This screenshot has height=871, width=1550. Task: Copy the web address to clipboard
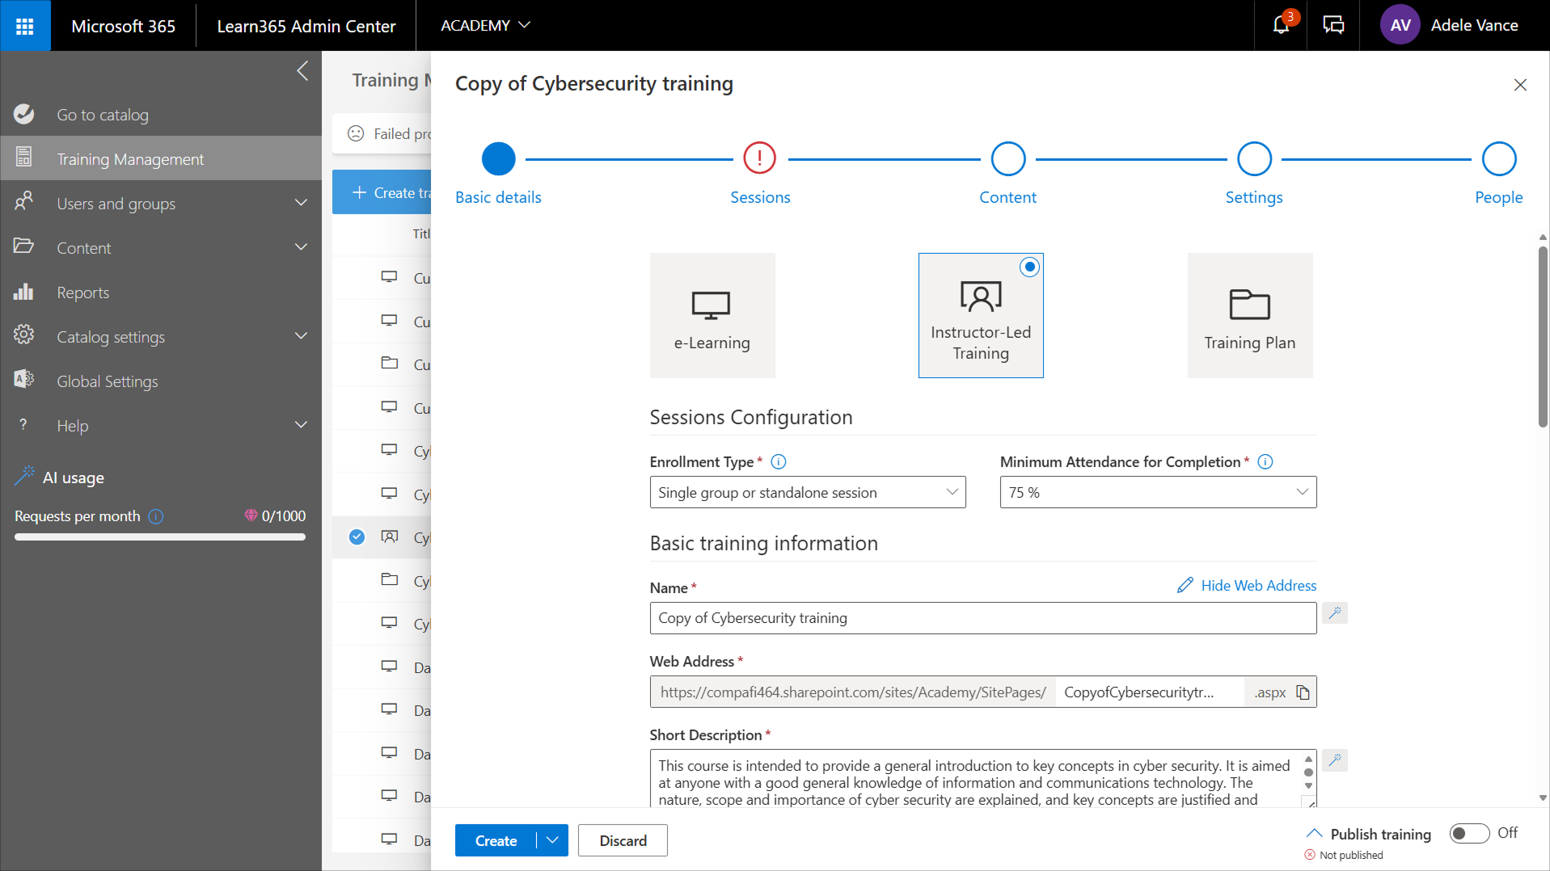pyautogui.click(x=1303, y=692)
